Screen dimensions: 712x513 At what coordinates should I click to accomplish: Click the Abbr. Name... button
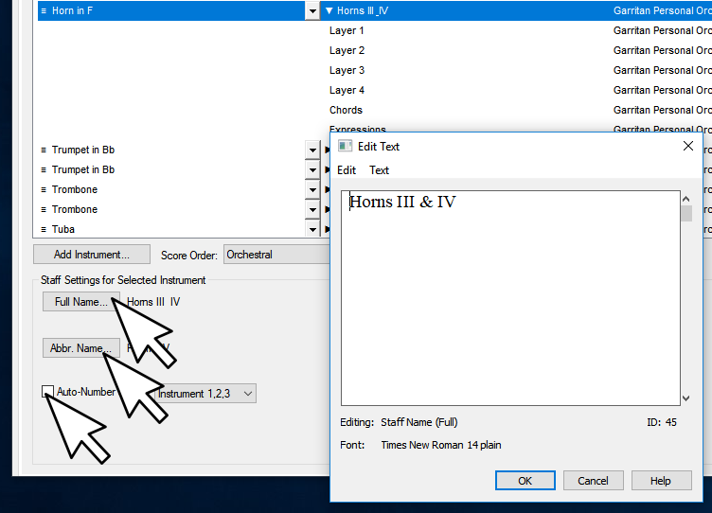point(80,348)
